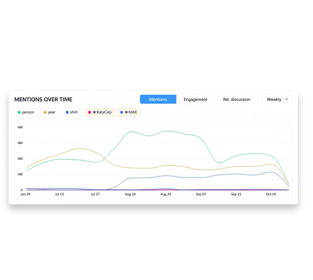This screenshot has width=313, height=280.
Task: Click the Aug 24 x-axis label
Action: click(x=166, y=194)
